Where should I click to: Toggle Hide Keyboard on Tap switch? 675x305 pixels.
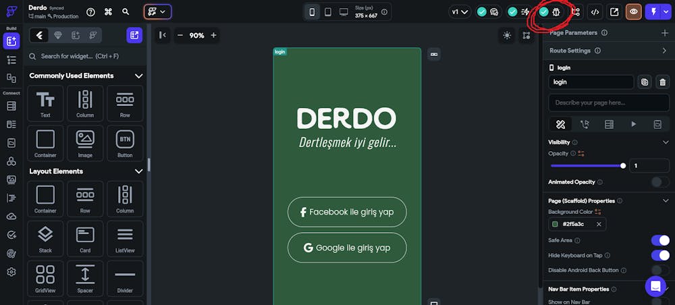(x=660, y=256)
